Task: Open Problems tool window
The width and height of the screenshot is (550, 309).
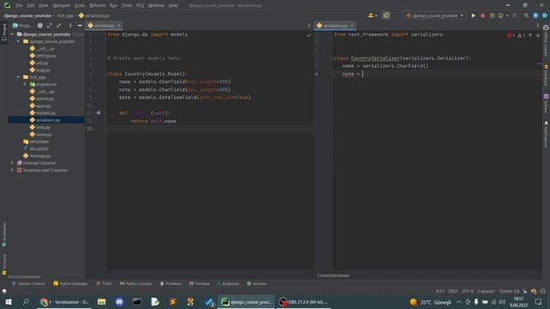Action: point(171,284)
